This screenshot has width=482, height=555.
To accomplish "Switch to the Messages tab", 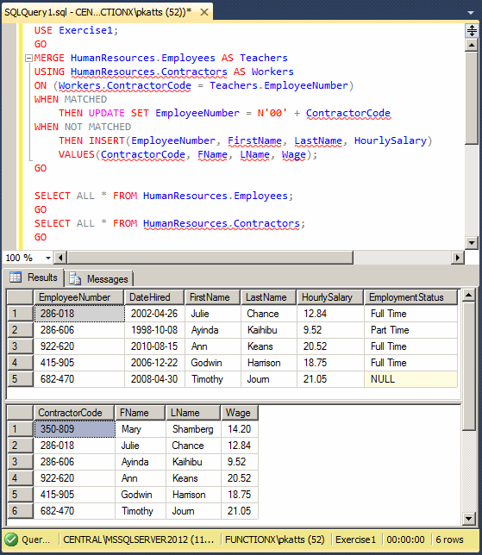I will pos(99,279).
